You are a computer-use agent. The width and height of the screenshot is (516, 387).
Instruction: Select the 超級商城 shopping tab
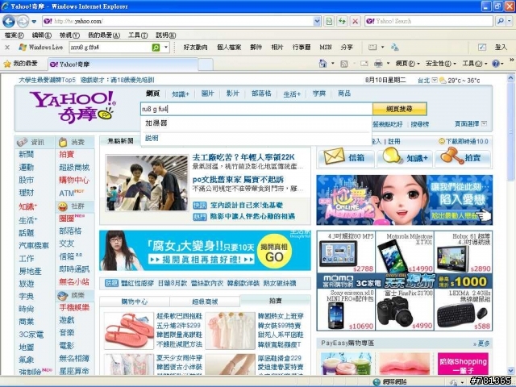click(x=205, y=302)
